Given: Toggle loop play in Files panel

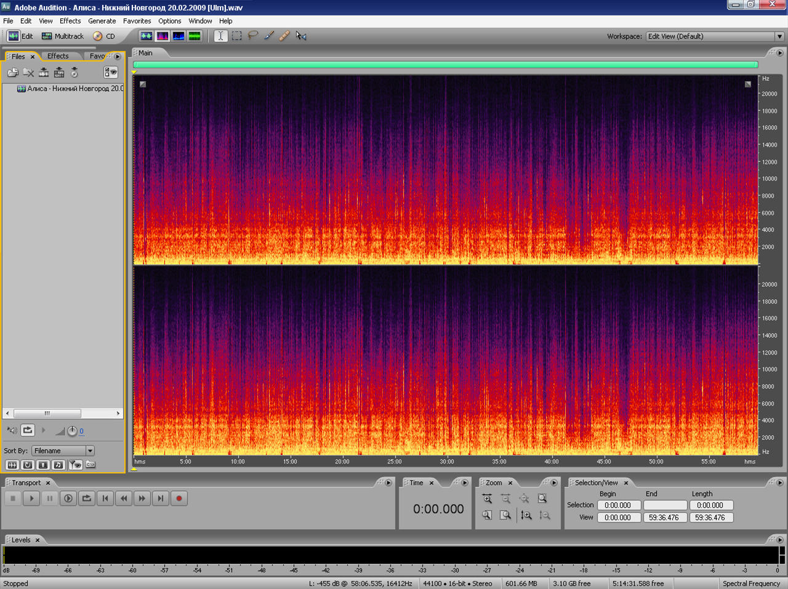Looking at the screenshot, I should [28, 430].
